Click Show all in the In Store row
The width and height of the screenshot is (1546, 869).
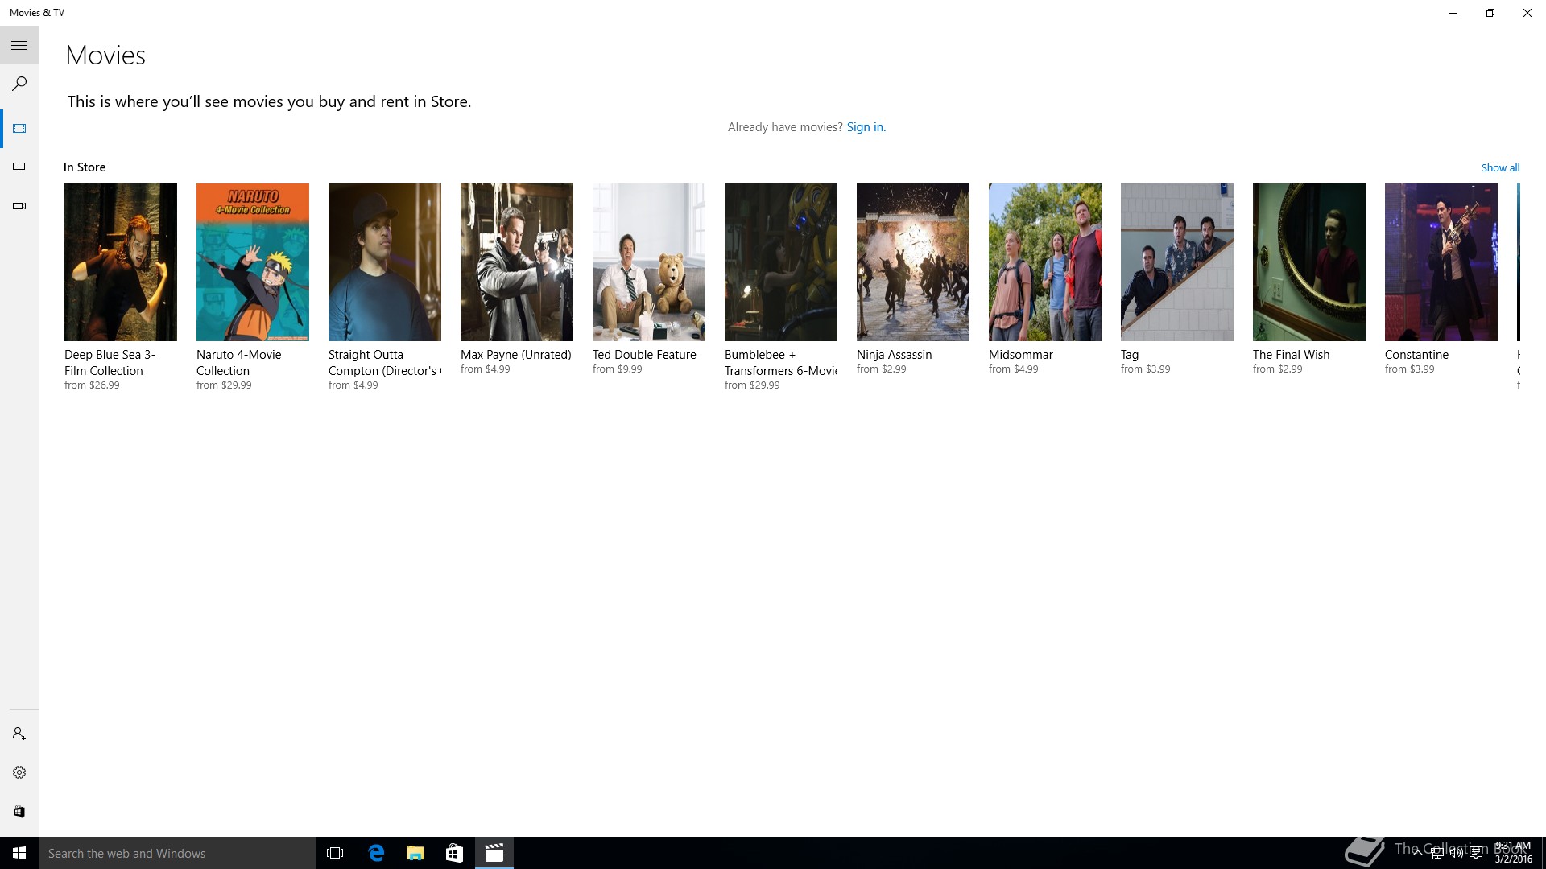click(1500, 167)
